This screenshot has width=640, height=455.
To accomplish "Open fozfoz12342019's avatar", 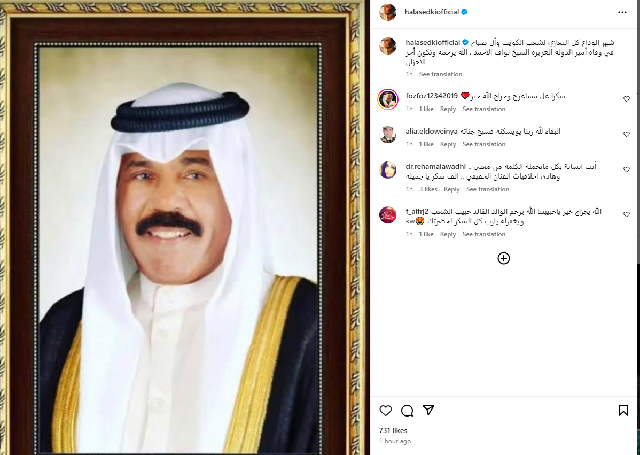I will click(388, 99).
